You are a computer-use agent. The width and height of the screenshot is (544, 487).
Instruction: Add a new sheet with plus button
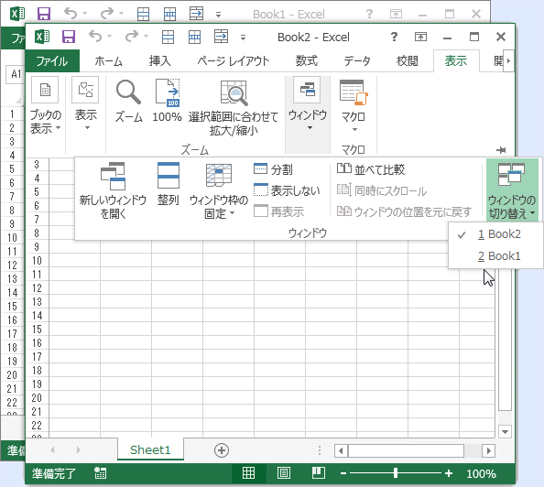tap(222, 450)
